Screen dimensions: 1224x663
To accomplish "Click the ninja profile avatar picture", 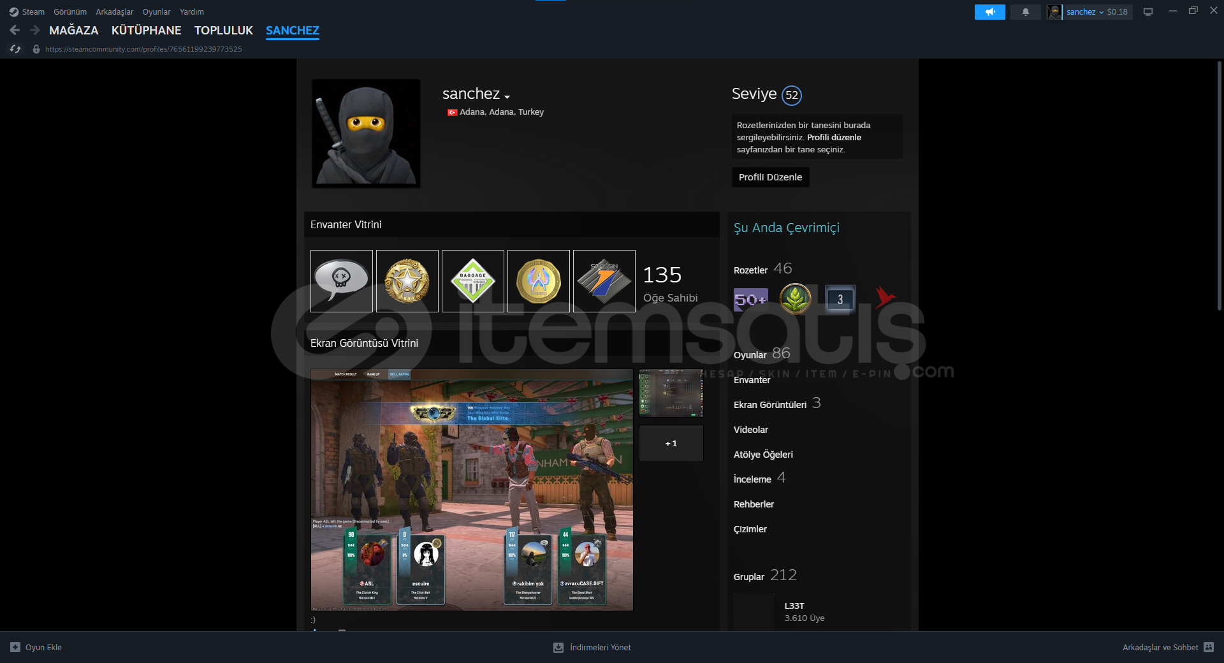I will click(x=366, y=133).
